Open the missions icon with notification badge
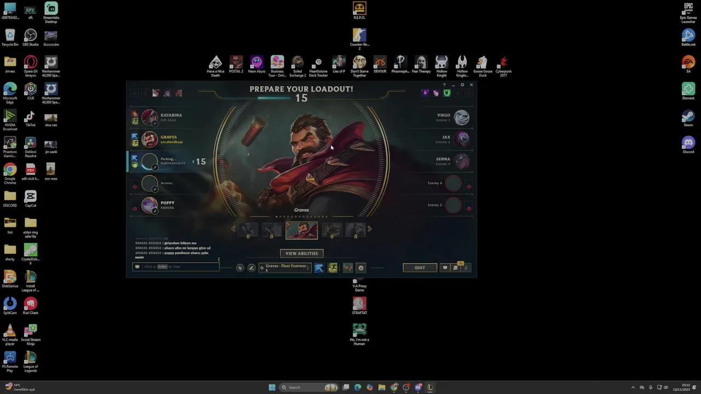Image resolution: width=701 pixels, height=394 pixels. (456, 268)
